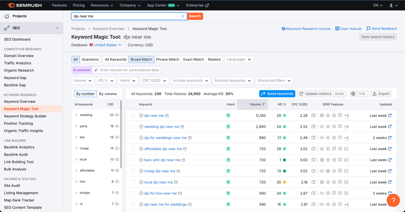Tick the select-all checkbox in table header

(133, 105)
